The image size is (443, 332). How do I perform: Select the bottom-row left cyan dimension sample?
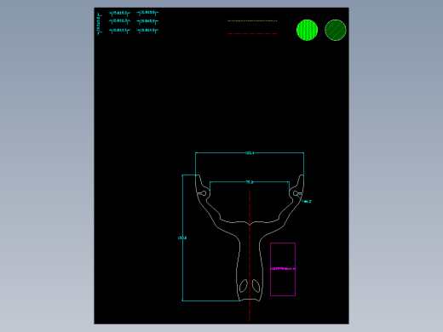click(119, 31)
